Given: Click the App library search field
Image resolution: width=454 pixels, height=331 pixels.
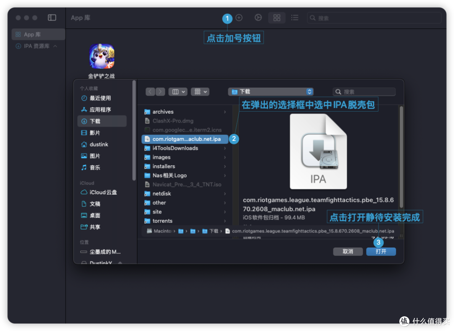Looking at the screenshot, I should (374, 18).
